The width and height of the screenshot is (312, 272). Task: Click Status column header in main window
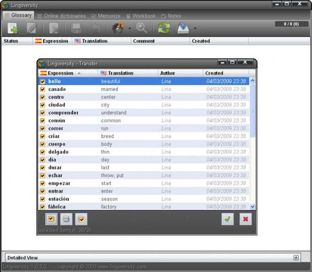click(x=17, y=41)
